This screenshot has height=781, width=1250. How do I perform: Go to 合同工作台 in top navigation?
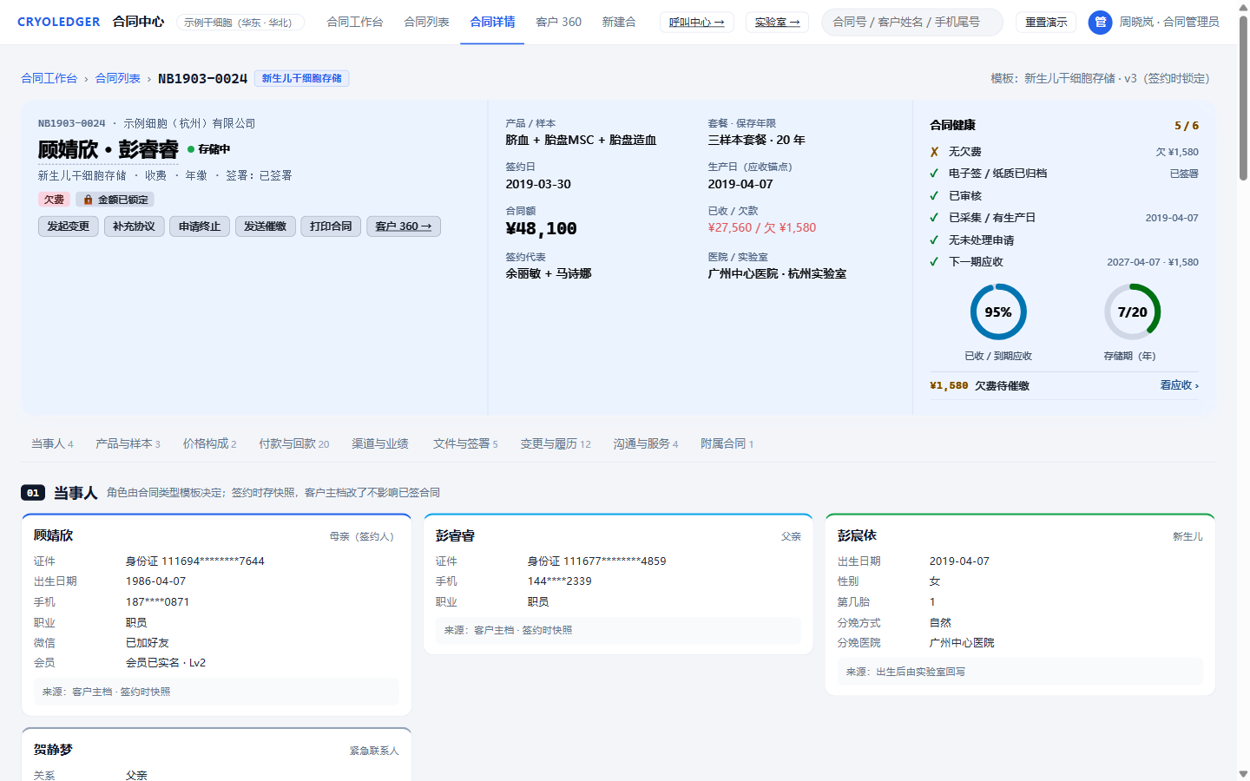click(x=354, y=22)
